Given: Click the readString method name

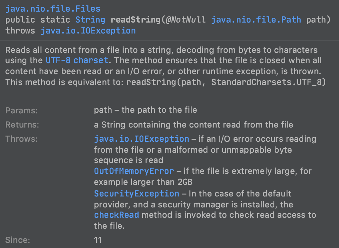Looking at the screenshot, I should point(136,20).
